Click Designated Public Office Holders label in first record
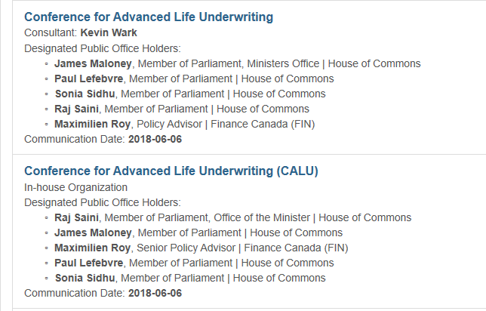This screenshot has height=311, width=486. click(x=103, y=48)
